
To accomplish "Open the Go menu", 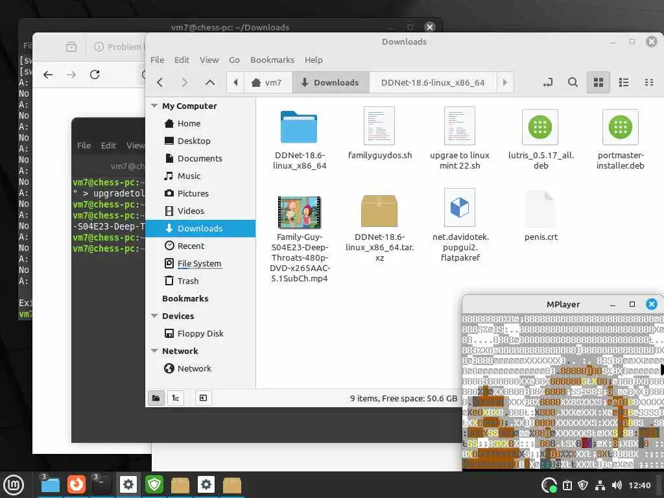I will pos(234,60).
